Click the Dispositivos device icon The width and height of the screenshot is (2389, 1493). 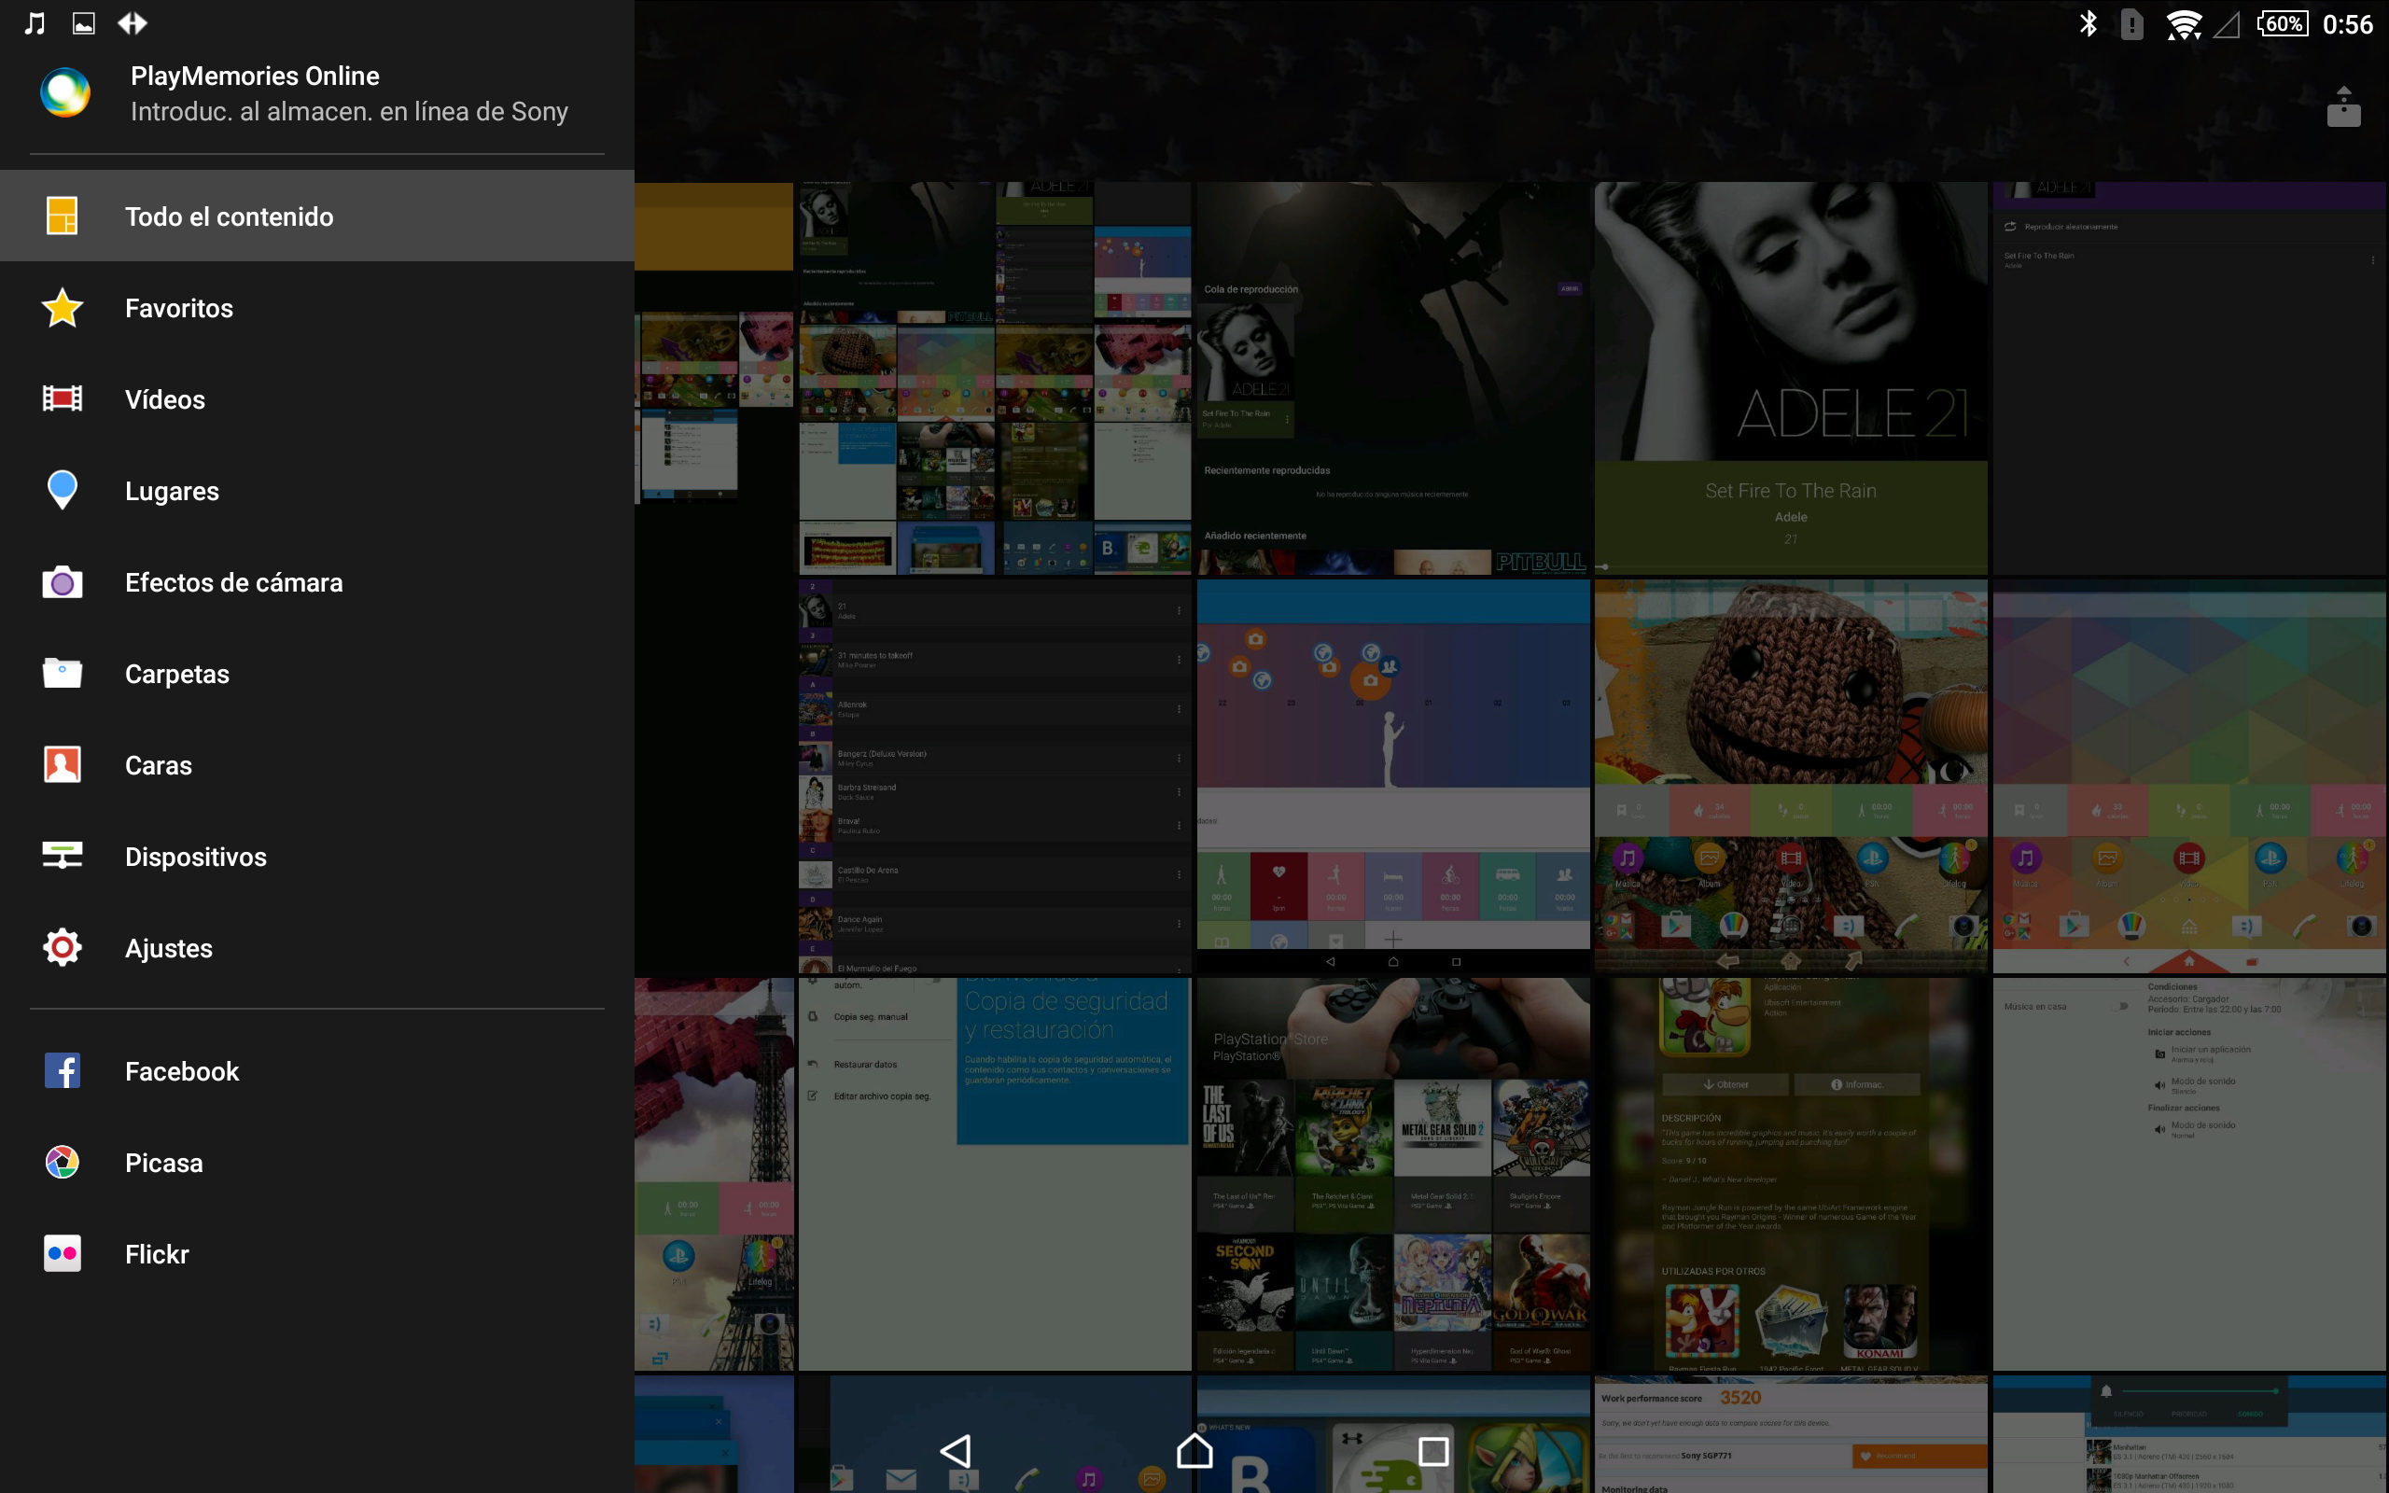(63, 855)
